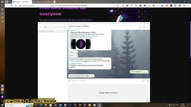Open Photoshop from taskbar
Viewport: 191px width, 107px height.
pos(70,105)
